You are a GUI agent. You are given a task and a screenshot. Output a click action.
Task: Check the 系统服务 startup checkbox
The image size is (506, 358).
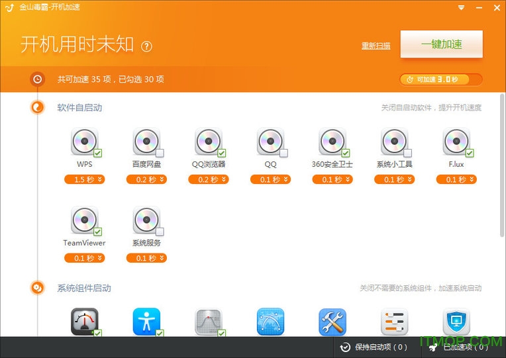tap(160, 232)
